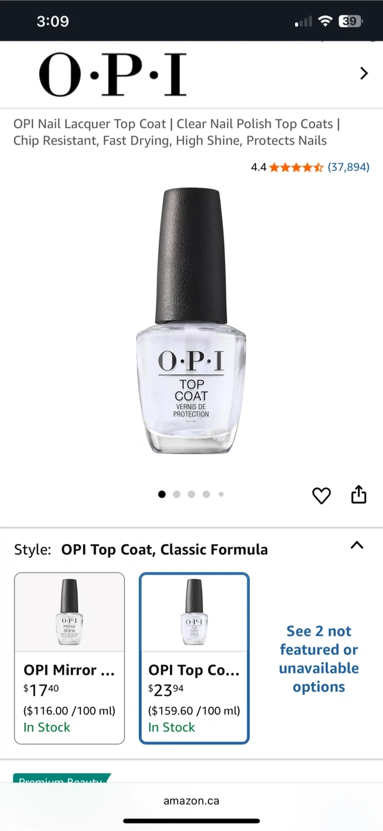Viewport: 383px width, 831px height.
Task: Jump to third image carousel dot
Action: [192, 494]
